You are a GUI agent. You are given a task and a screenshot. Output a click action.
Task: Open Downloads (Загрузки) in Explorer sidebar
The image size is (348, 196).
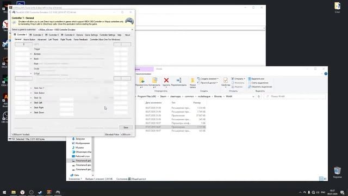click(78, 139)
